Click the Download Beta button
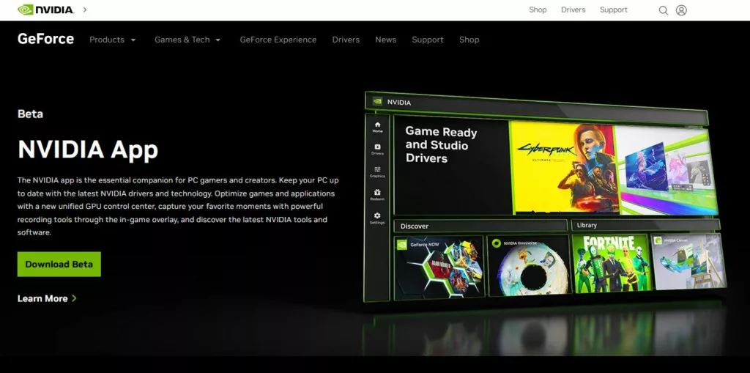The image size is (750, 373). click(x=59, y=265)
